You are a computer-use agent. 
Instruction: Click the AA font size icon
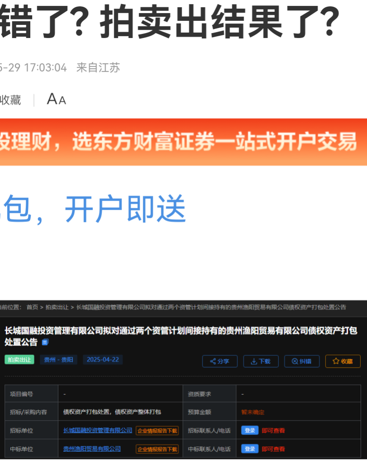click(x=56, y=99)
